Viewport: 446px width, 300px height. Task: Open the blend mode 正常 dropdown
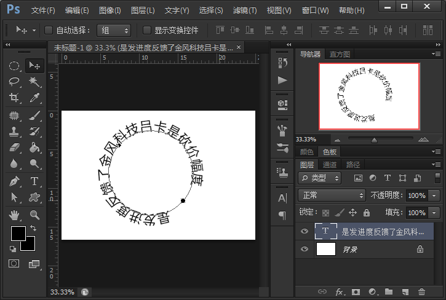pos(332,195)
